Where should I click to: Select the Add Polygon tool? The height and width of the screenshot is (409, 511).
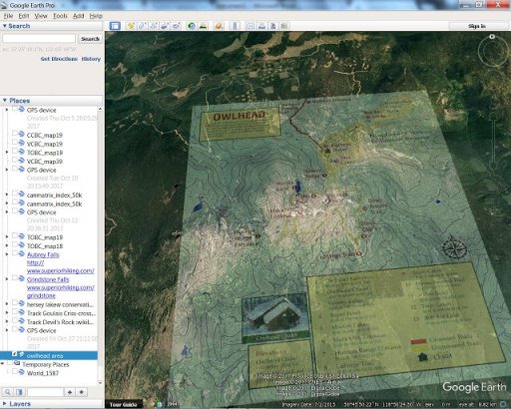pyautogui.click(x=142, y=26)
